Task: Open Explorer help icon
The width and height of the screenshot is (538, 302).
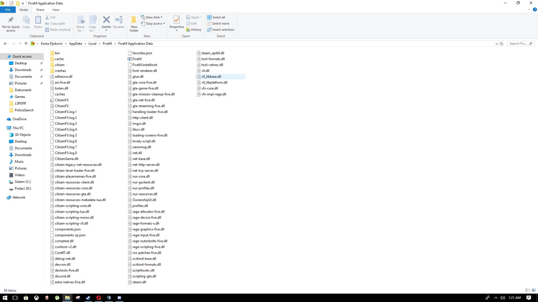Action: (x=535, y=10)
